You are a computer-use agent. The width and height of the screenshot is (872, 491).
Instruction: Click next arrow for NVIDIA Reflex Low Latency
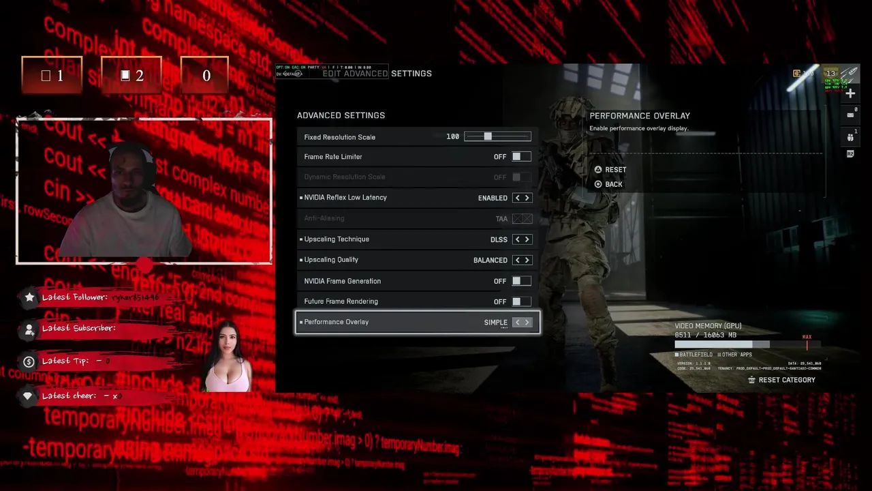tap(527, 198)
